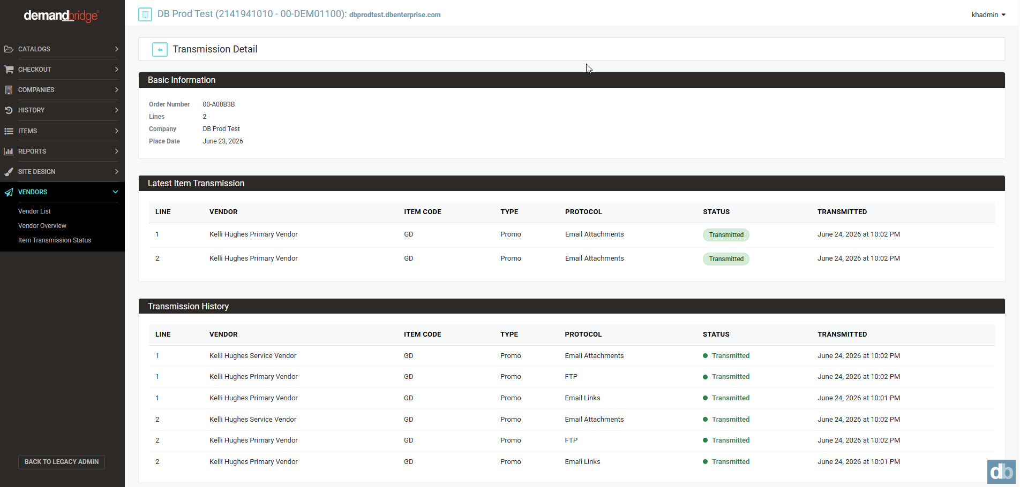1020x487 pixels.
Task: Click the Transmitted badge for latest line 1
Action: 726,235
